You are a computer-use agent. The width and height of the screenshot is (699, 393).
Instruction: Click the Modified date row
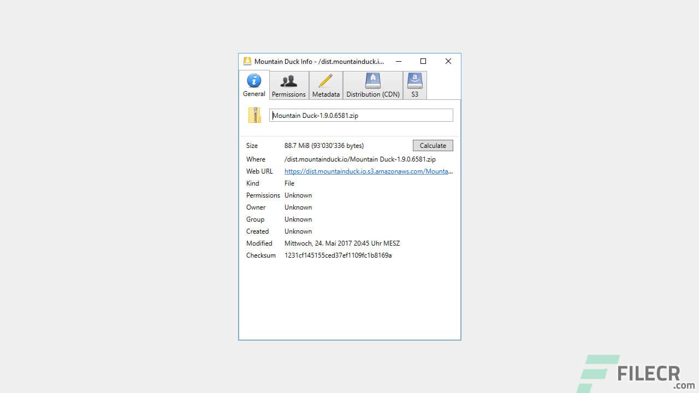[342, 243]
